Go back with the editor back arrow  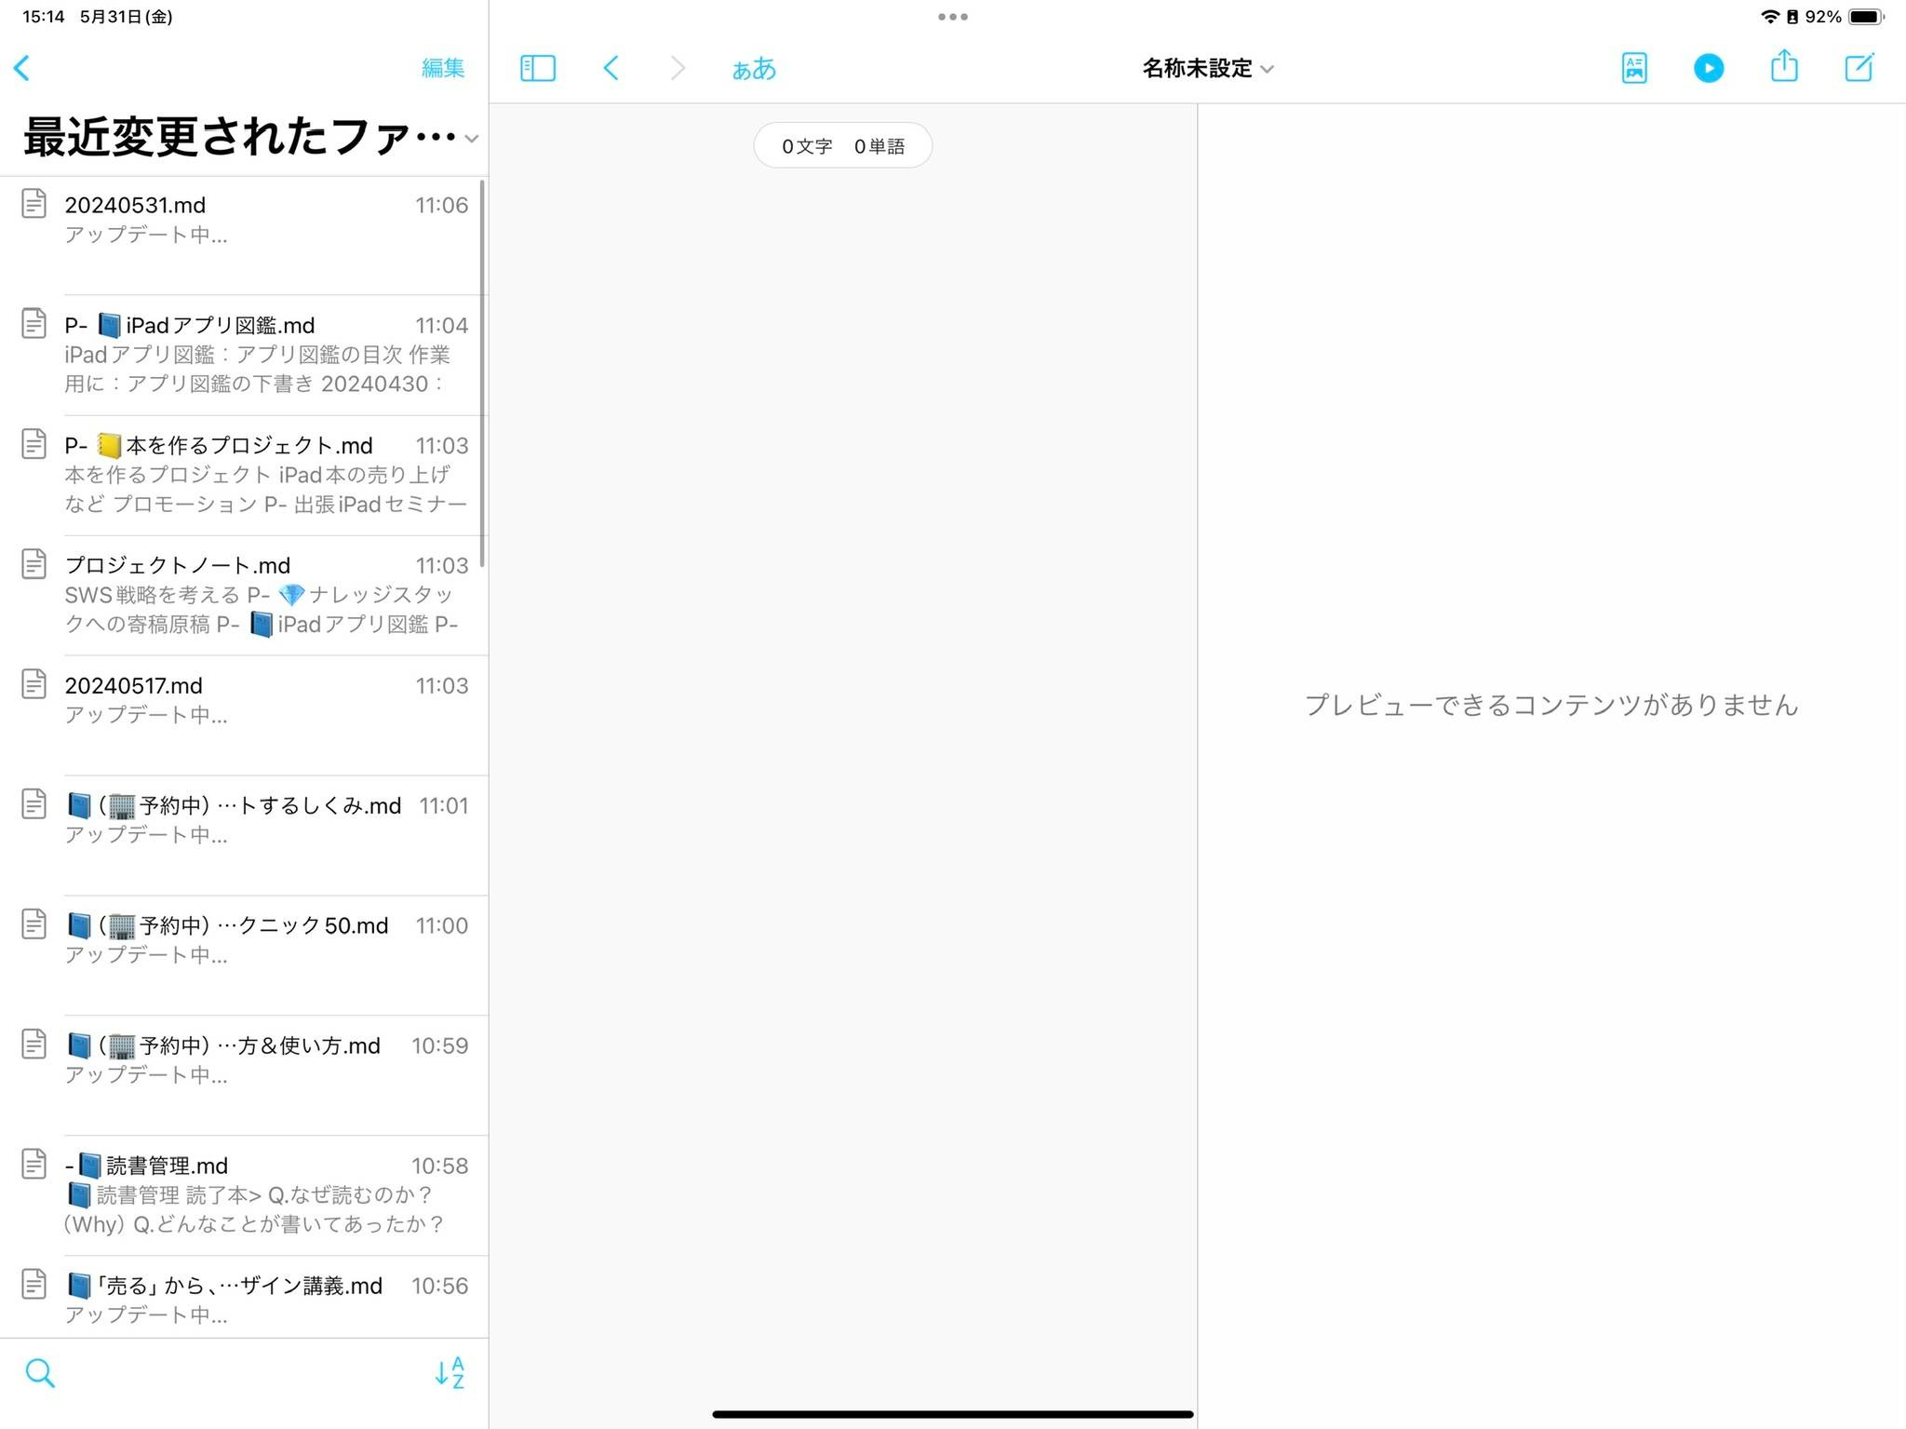pyautogui.click(x=611, y=68)
